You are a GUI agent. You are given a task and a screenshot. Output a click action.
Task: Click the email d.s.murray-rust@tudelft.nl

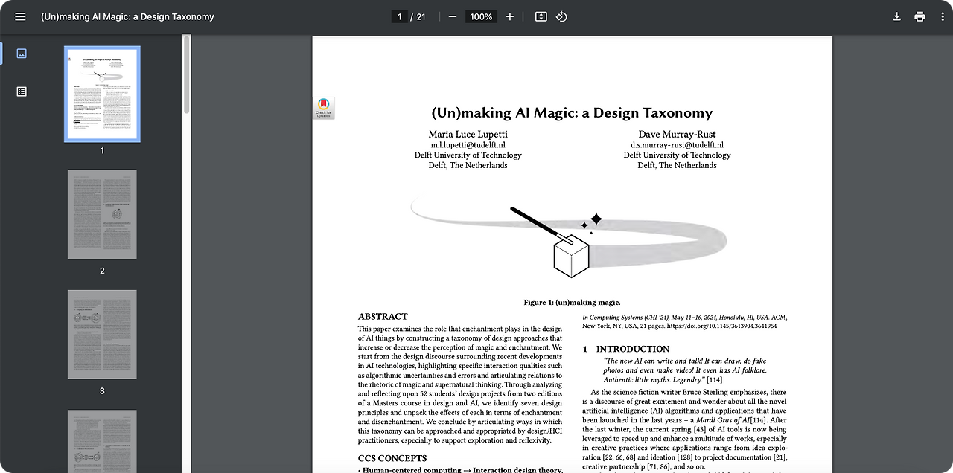[x=678, y=145]
